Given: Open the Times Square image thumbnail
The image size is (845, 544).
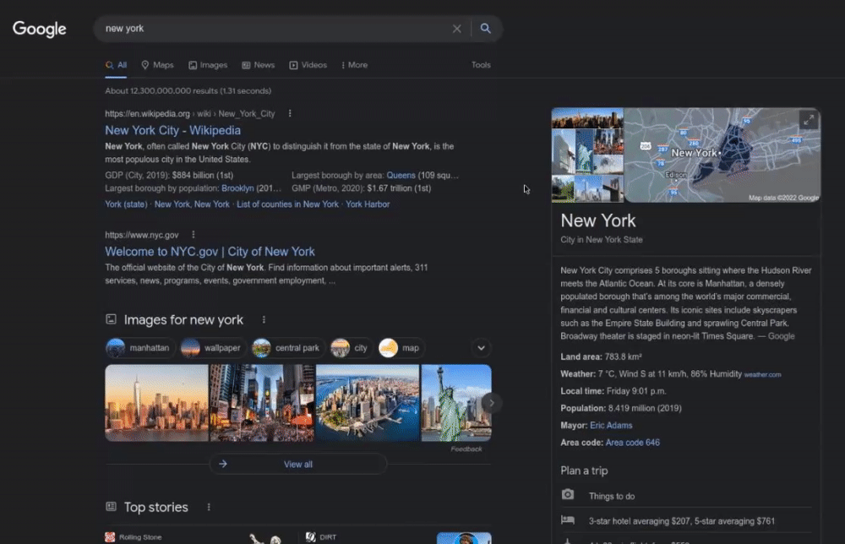Looking at the screenshot, I should pyautogui.click(x=262, y=403).
